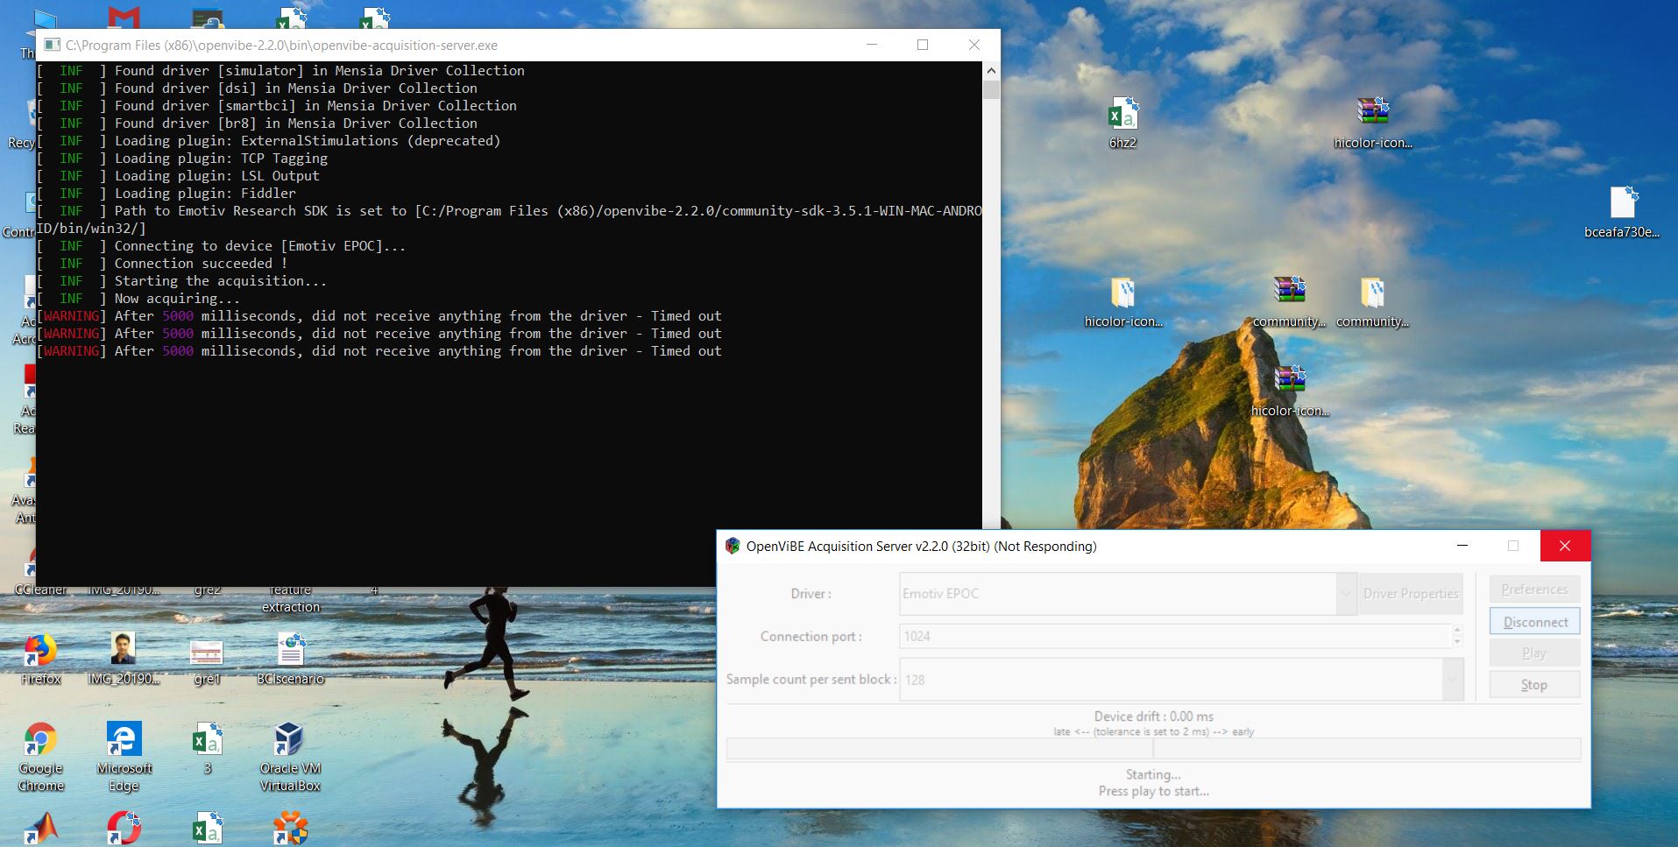Click the console scrollbar up arrow
This screenshot has width=1678, height=847.
coord(991,71)
